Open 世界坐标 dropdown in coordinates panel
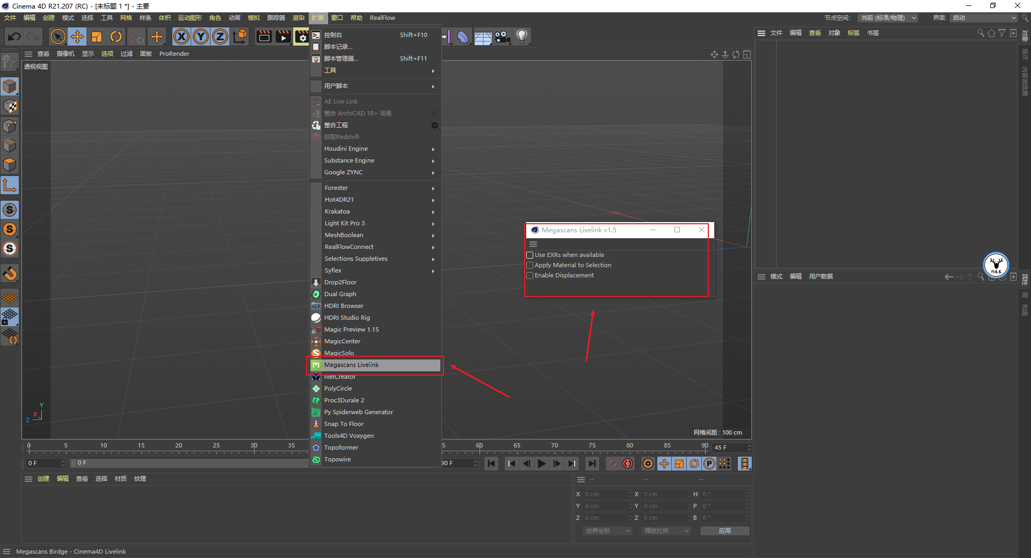1031x558 pixels. 608,531
